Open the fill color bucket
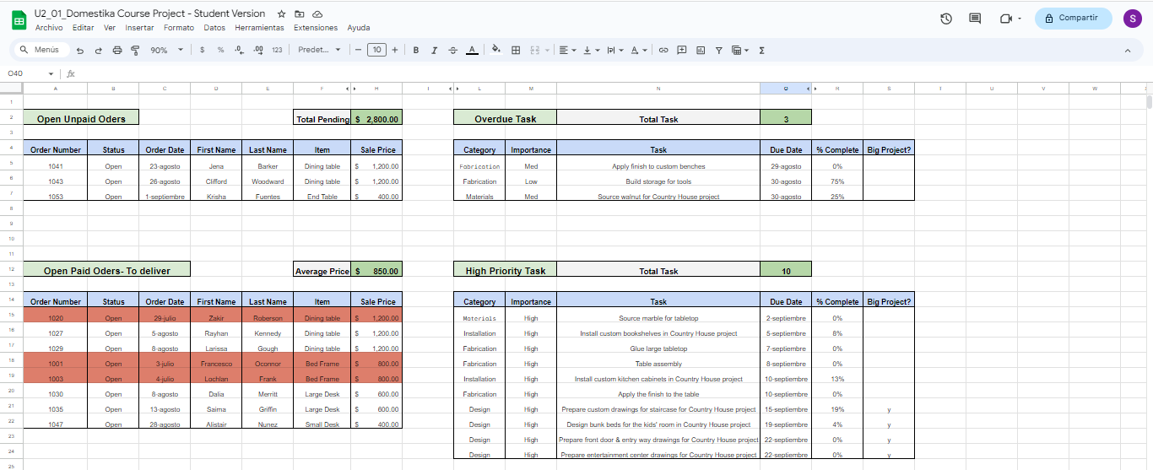Screen dimensions: 1153x470 tap(495, 51)
